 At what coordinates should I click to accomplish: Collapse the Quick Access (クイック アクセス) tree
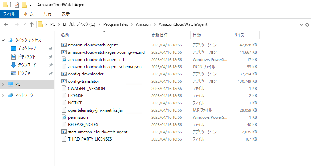(3, 40)
